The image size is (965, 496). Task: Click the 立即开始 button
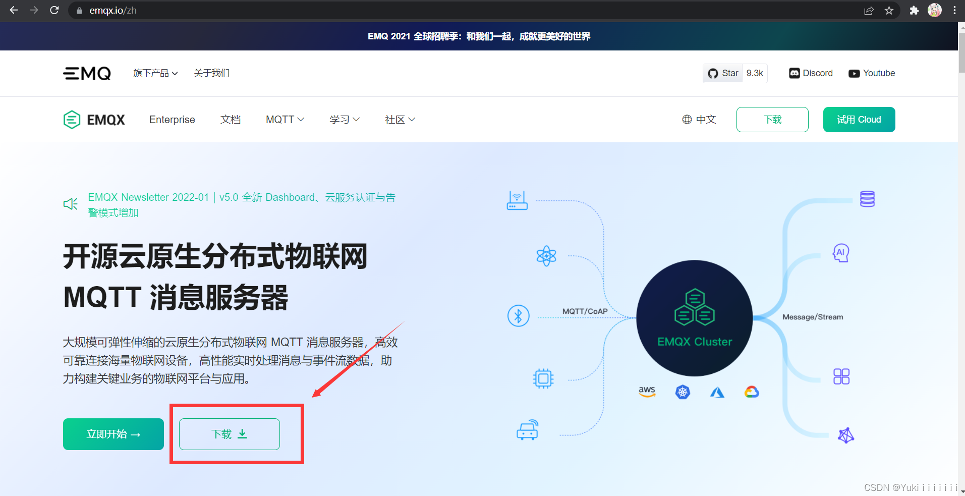pos(113,434)
